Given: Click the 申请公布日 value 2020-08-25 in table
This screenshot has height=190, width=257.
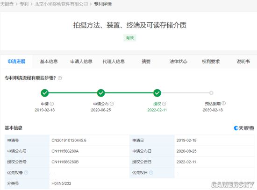Looking at the screenshot, I should [x=186, y=151].
